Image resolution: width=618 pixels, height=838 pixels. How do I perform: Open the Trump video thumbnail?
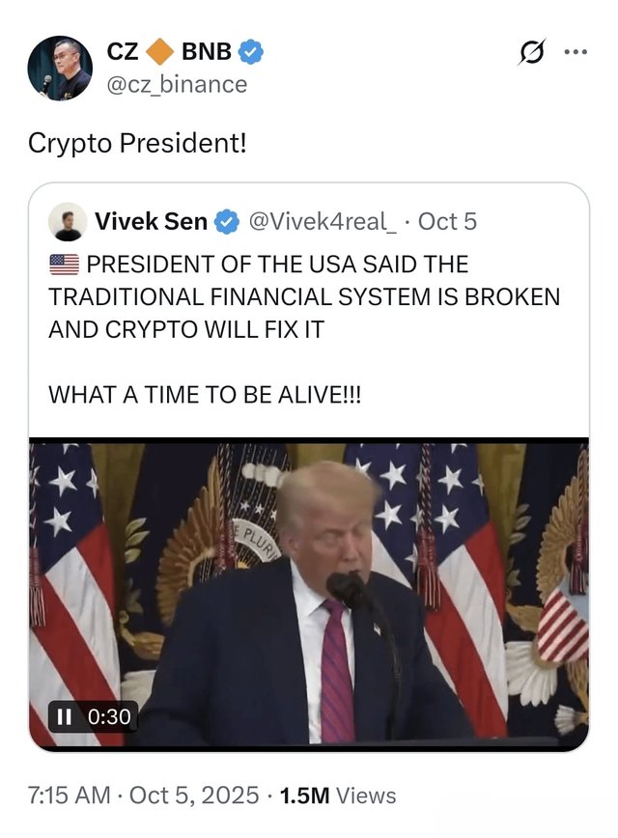click(x=309, y=595)
